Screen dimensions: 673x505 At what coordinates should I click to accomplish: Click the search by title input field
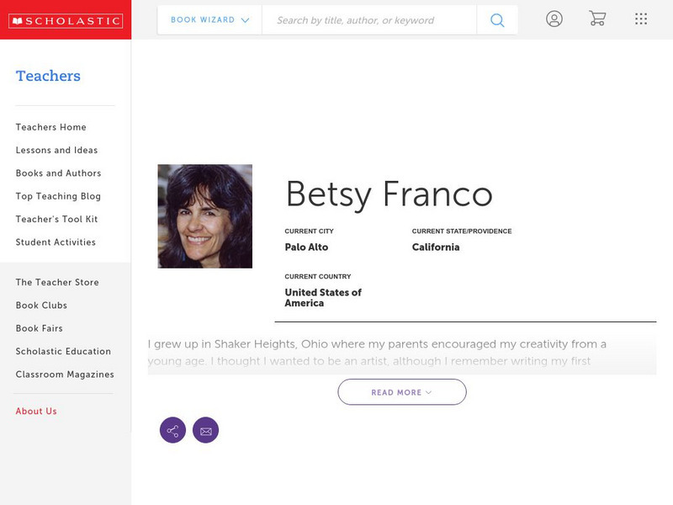[x=368, y=20]
